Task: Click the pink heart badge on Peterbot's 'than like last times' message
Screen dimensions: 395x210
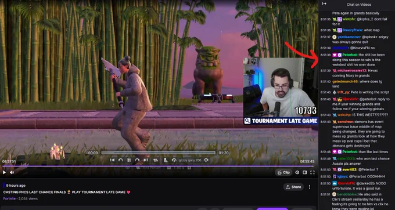Action: pyautogui.click(x=335, y=152)
